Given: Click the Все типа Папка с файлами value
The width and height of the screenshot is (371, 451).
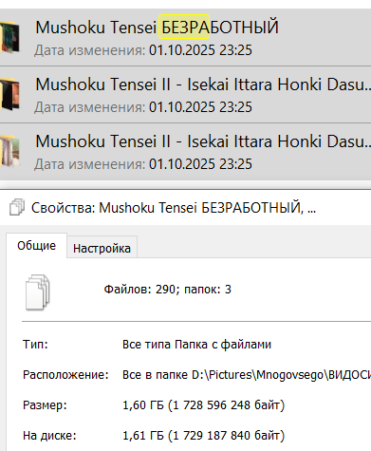Looking at the screenshot, I should tap(196, 345).
